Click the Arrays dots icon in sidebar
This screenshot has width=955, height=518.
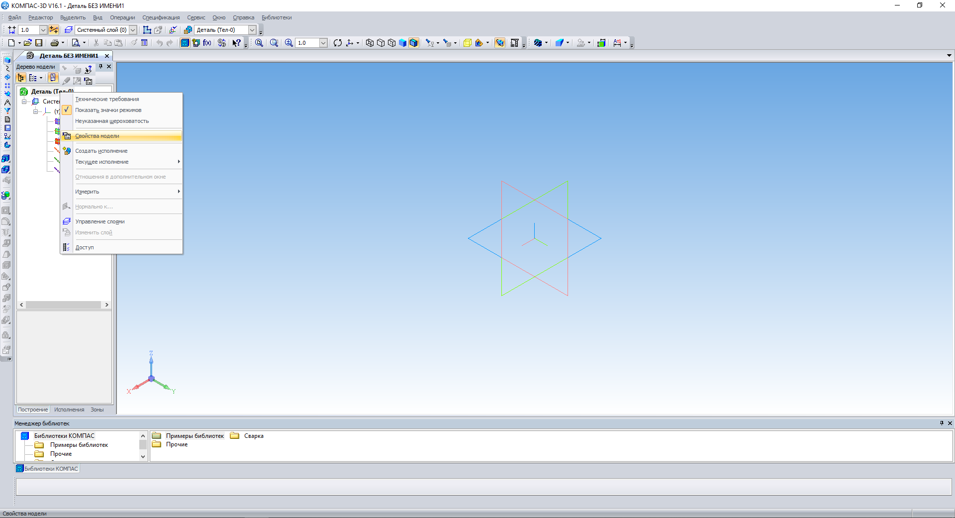pyautogui.click(x=7, y=86)
